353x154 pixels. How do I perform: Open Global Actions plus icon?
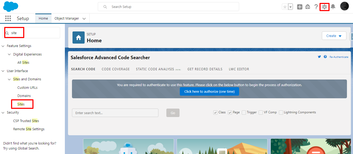299,7
